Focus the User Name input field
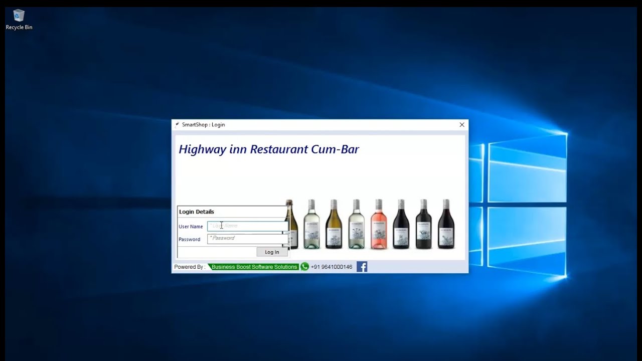 coord(247,226)
